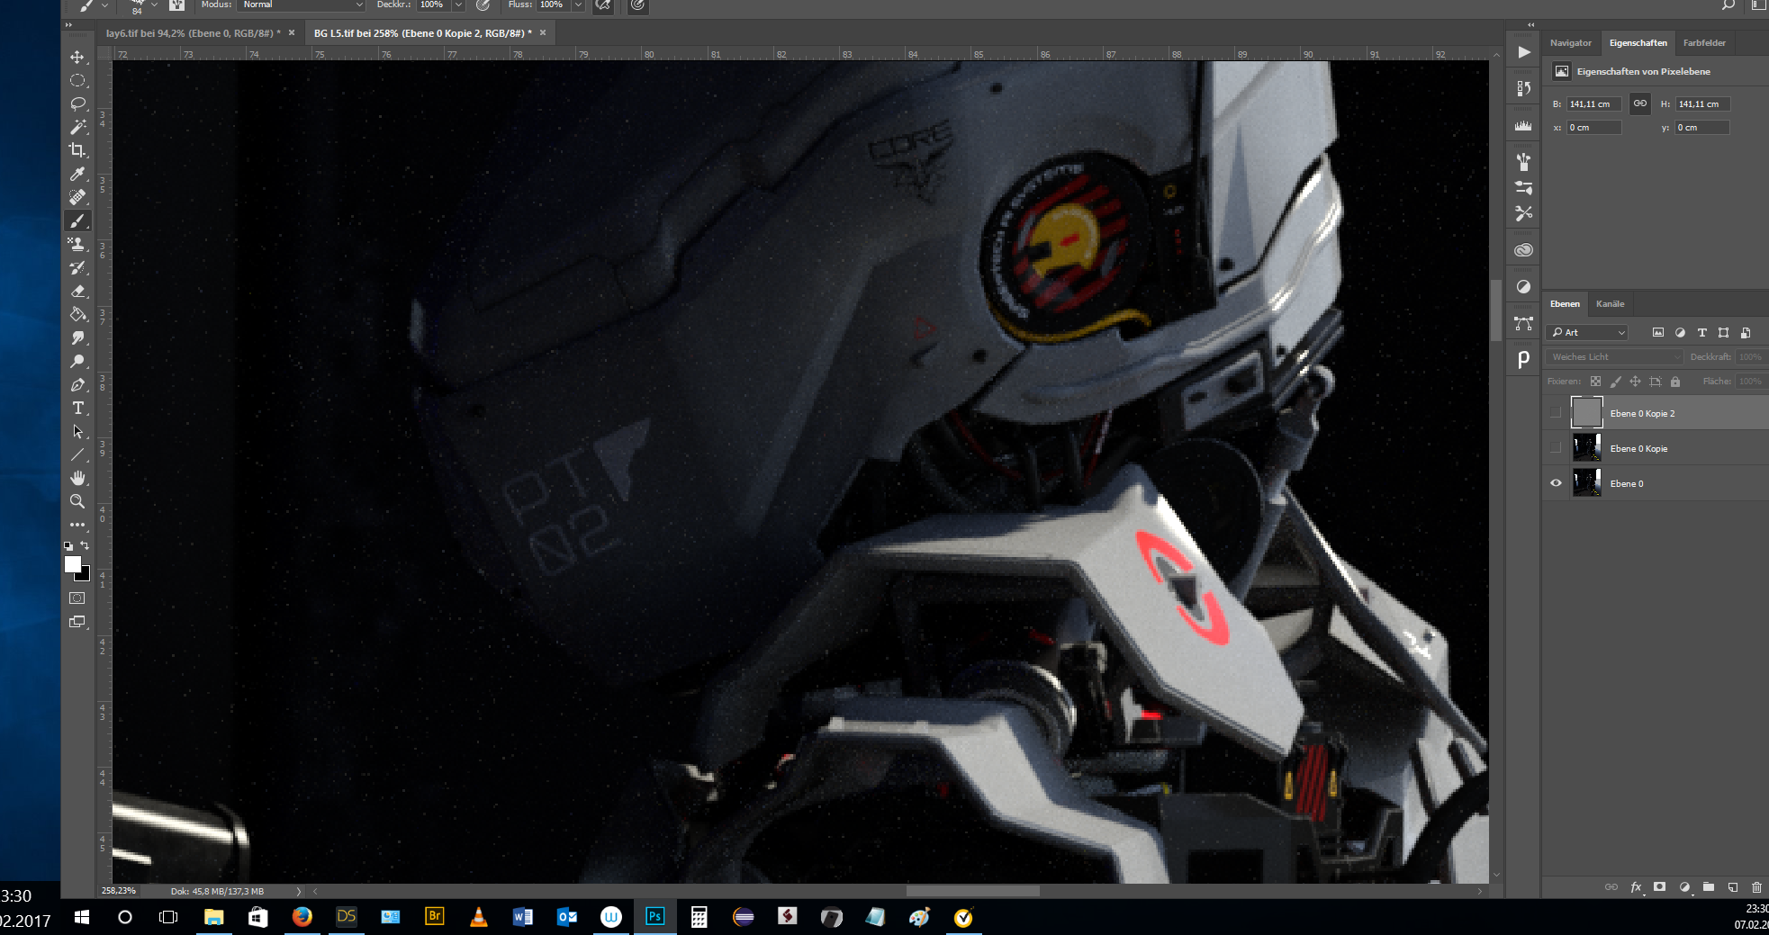Add a layer style with the fx button

[x=1636, y=887]
